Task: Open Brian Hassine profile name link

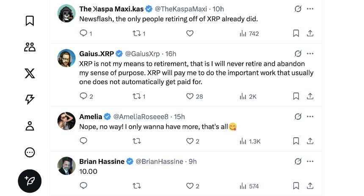Action: click(x=102, y=161)
